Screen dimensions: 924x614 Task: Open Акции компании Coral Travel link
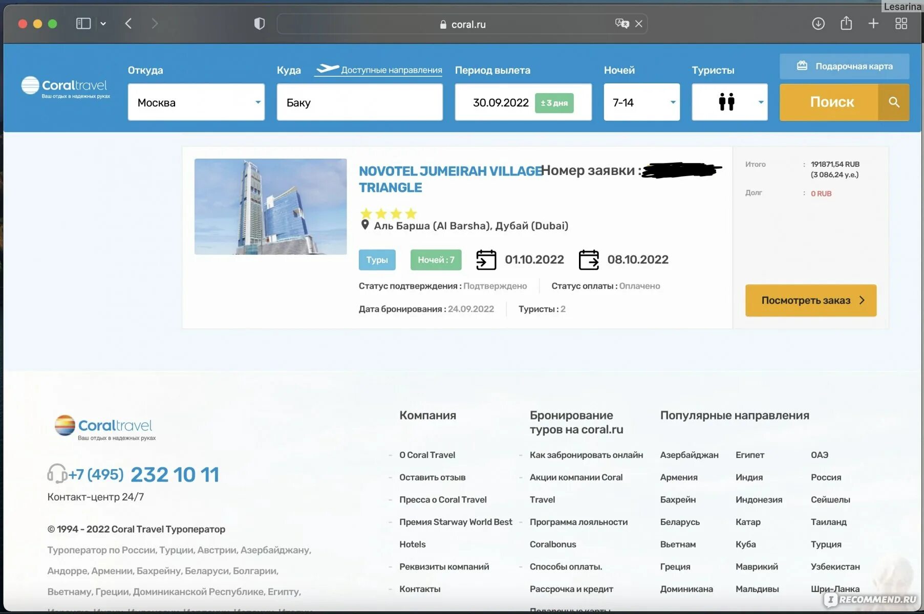click(x=576, y=488)
